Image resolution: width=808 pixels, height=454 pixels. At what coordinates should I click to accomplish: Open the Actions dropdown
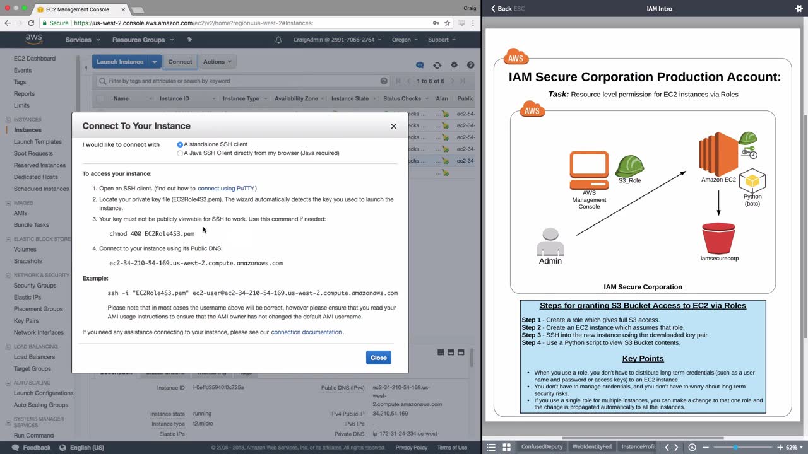pyautogui.click(x=217, y=62)
